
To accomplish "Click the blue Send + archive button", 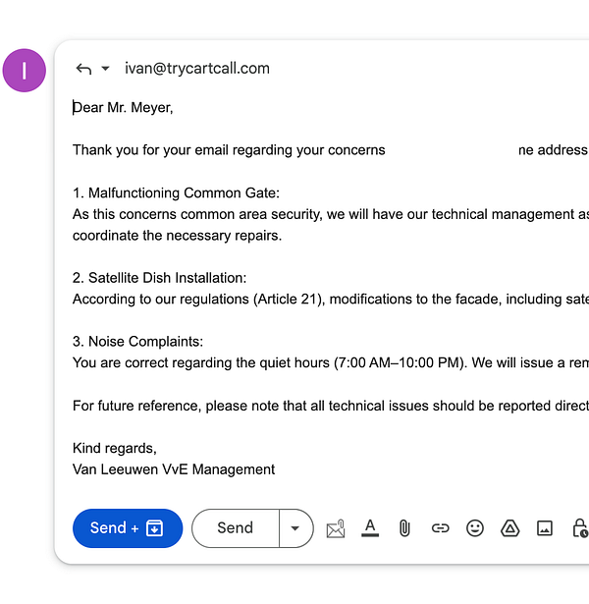I will (x=128, y=528).
